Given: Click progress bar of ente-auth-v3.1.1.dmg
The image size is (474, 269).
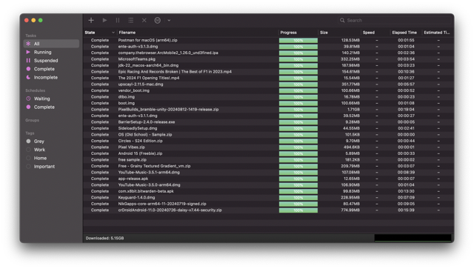Looking at the screenshot, I should (x=298, y=116).
